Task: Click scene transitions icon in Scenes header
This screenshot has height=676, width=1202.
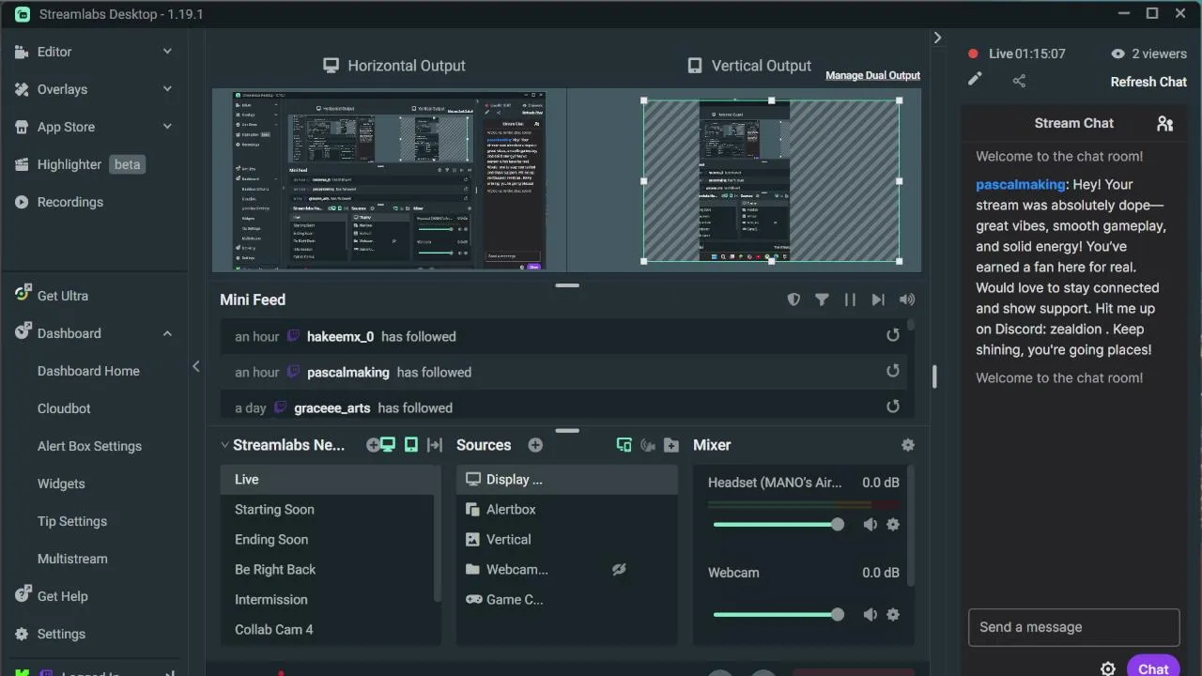Action: [x=435, y=445]
